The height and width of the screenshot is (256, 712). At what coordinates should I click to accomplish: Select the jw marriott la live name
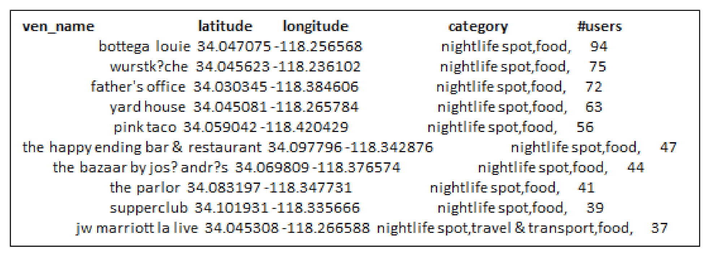pyautogui.click(x=137, y=228)
